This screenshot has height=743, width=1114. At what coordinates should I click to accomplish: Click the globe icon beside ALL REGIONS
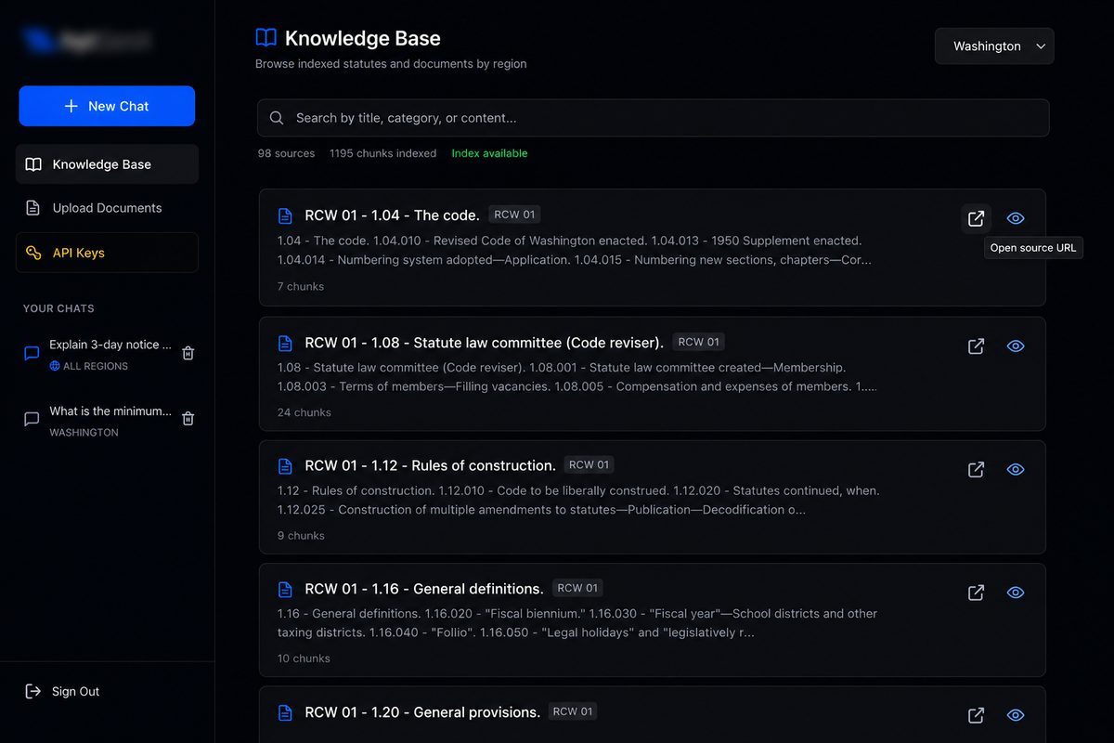[55, 366]
